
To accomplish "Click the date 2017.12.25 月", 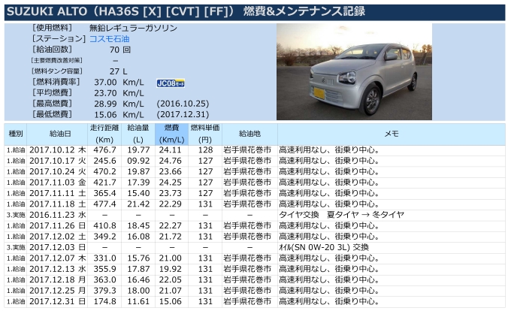I will coord(58,291).
